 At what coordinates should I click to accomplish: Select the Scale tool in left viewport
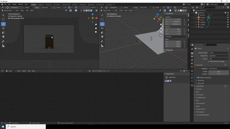tap(3, 33)
